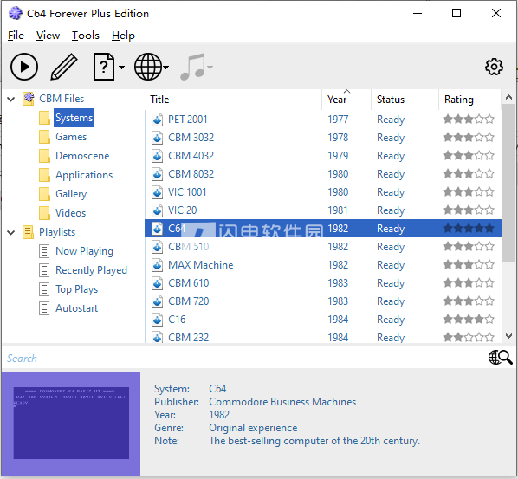518x479 pixels.
Task: Click the file icon of PET 2001
Action: [158, 120]
